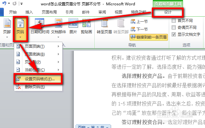Screen dimensions: 205x128
Task: Click bold text 签订理财投资合同 in document
Action: pyautogui.click(x=142, y=122)
